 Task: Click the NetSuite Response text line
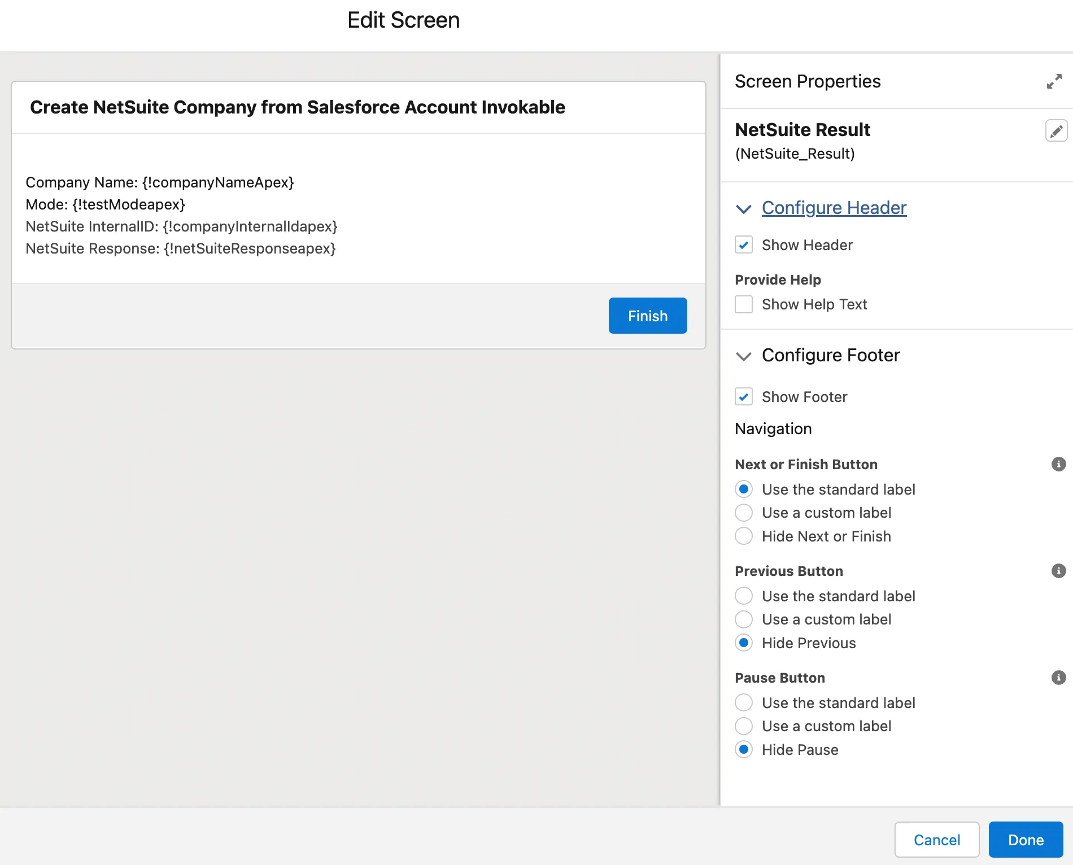(181, 248)
